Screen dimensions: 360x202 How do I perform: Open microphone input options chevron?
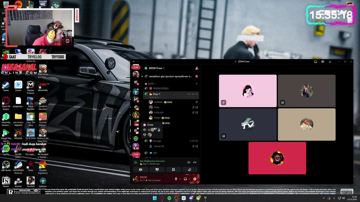pos(180,179)
